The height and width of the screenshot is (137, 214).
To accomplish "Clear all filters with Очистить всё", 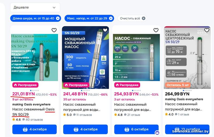I will click(132, 18).
